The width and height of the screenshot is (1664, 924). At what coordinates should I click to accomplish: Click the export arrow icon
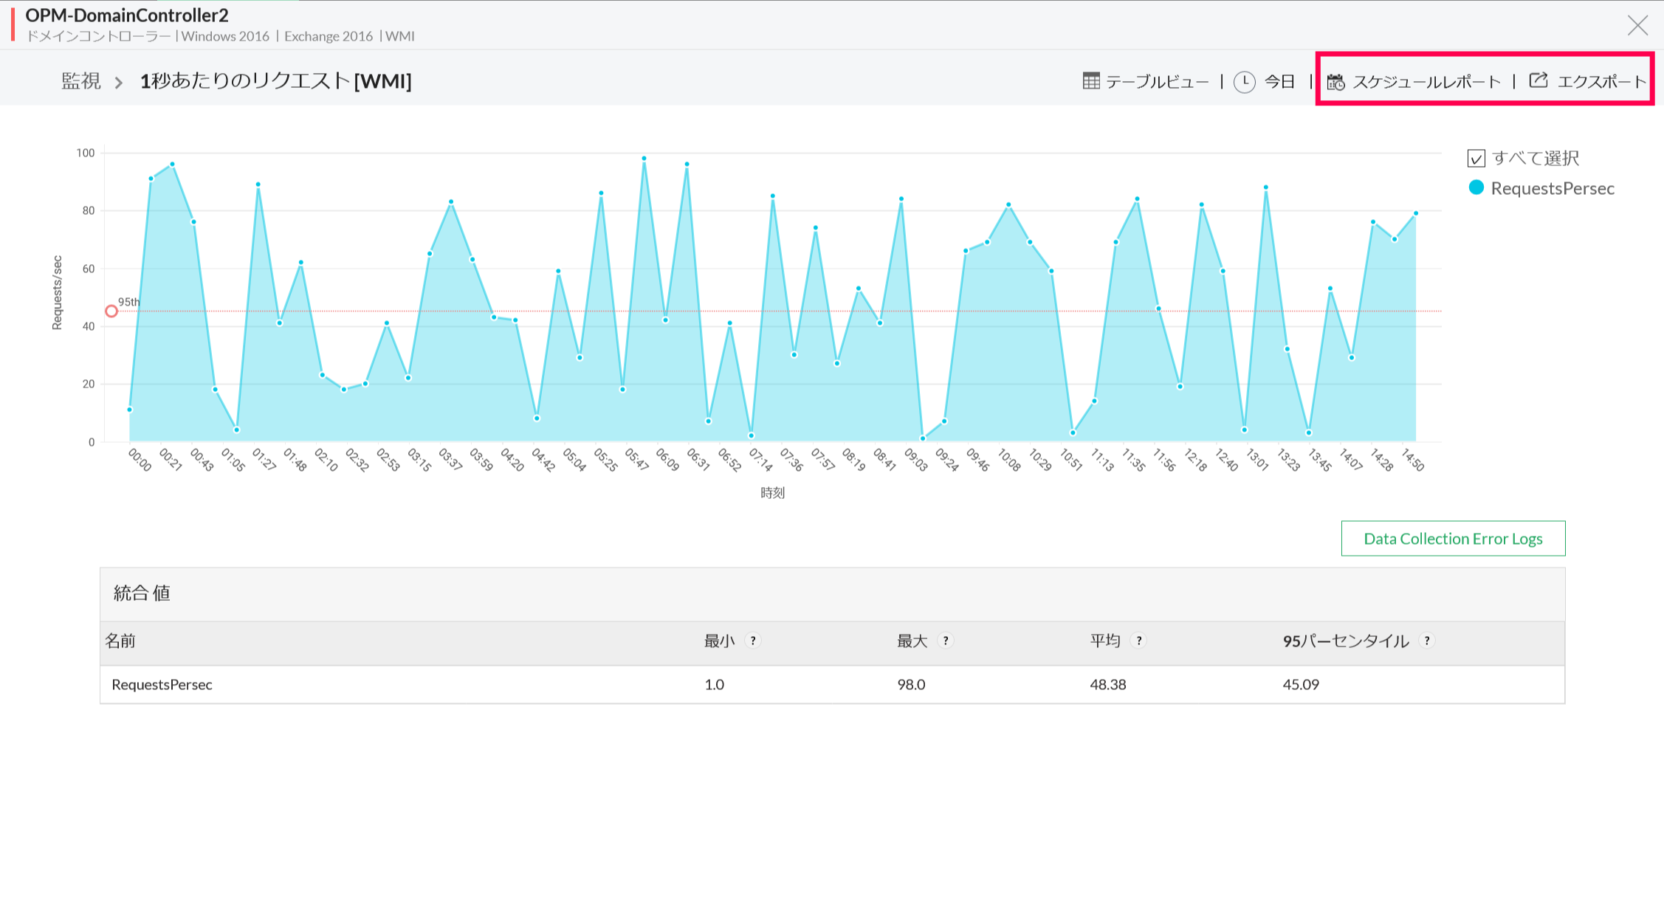click(1538, 81)
